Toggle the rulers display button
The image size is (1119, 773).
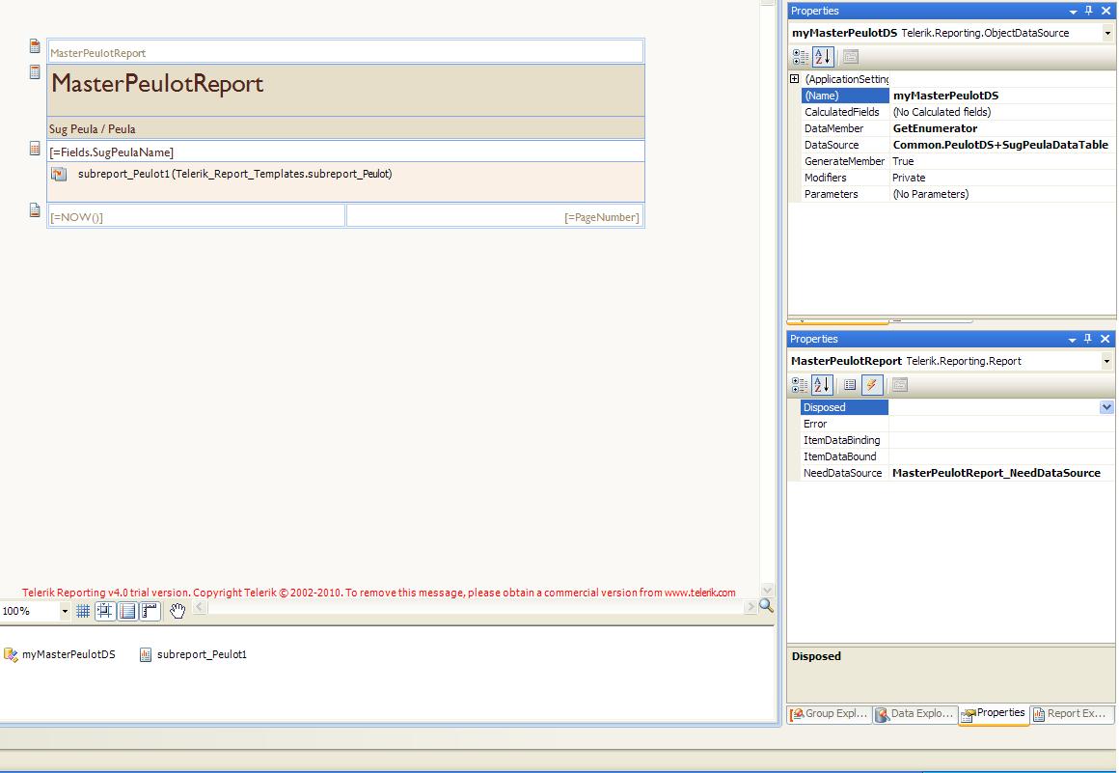coord(150,611)
